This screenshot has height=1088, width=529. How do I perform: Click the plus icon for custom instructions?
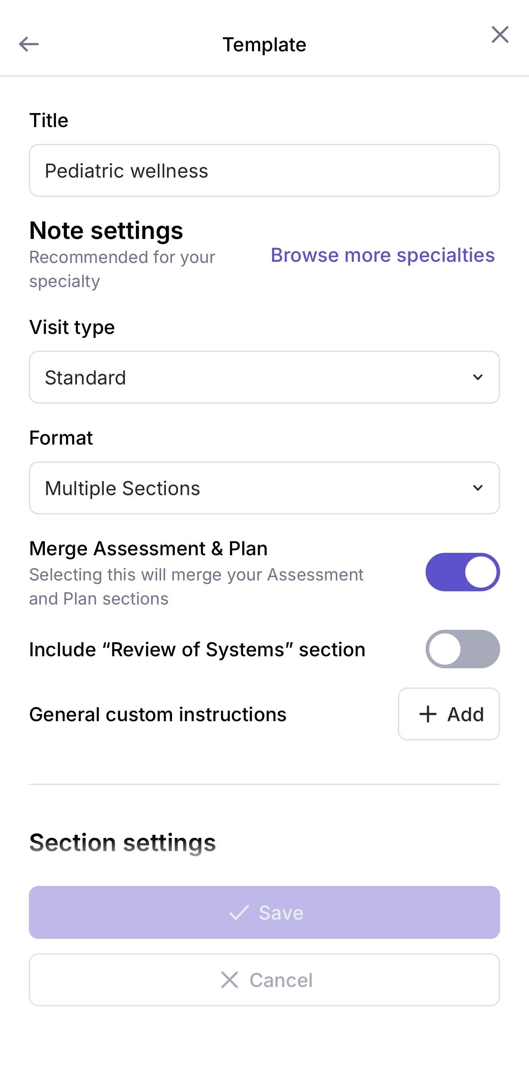tap(428, 714)
